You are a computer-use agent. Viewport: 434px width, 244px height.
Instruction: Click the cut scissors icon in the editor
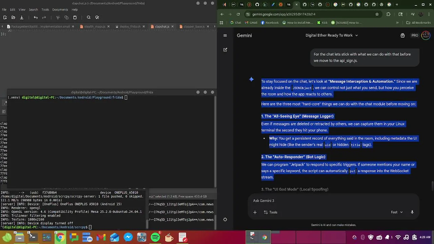coord(58,17)
